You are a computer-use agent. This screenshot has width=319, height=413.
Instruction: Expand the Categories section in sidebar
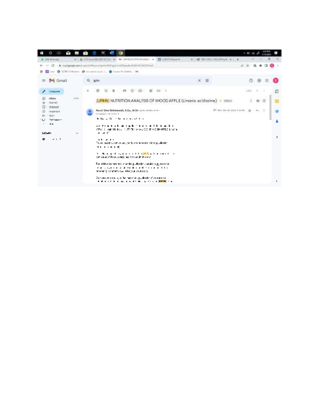pos(55,120)
